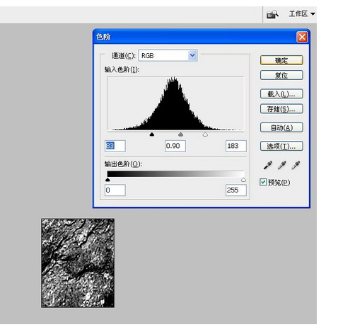The image size is (338, 332).
Task: Open the 通道 RGB channel dropdown
Action: tap(168, 56)
